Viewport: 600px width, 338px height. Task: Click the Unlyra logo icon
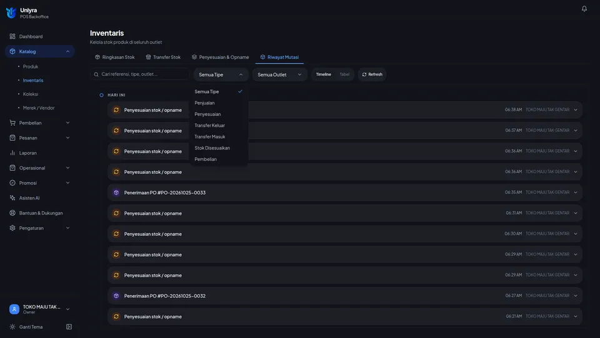(11, 13)
